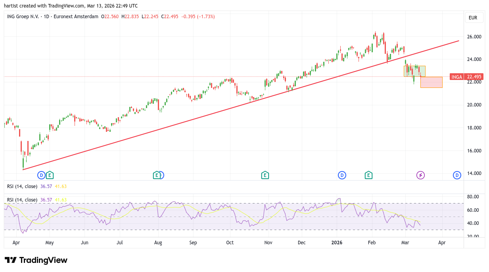Screen dimensions: 489x272
Task: Select the red-shaded rectangle below price
Action: [431, 82]
